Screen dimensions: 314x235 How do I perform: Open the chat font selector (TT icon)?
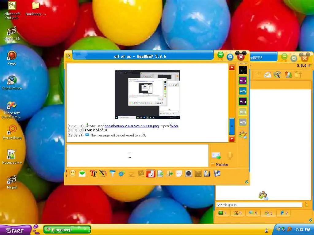tap(93, 173)
